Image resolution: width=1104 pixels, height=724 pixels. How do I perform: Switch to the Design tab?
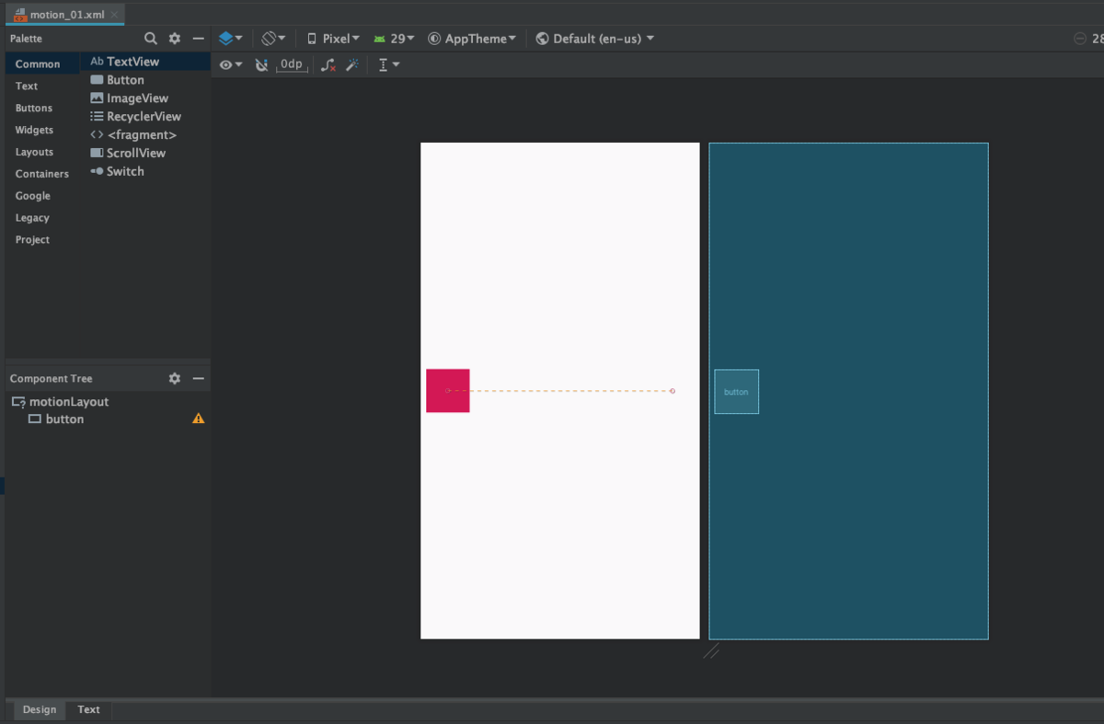pyautogui.click(x=40, y=709)
